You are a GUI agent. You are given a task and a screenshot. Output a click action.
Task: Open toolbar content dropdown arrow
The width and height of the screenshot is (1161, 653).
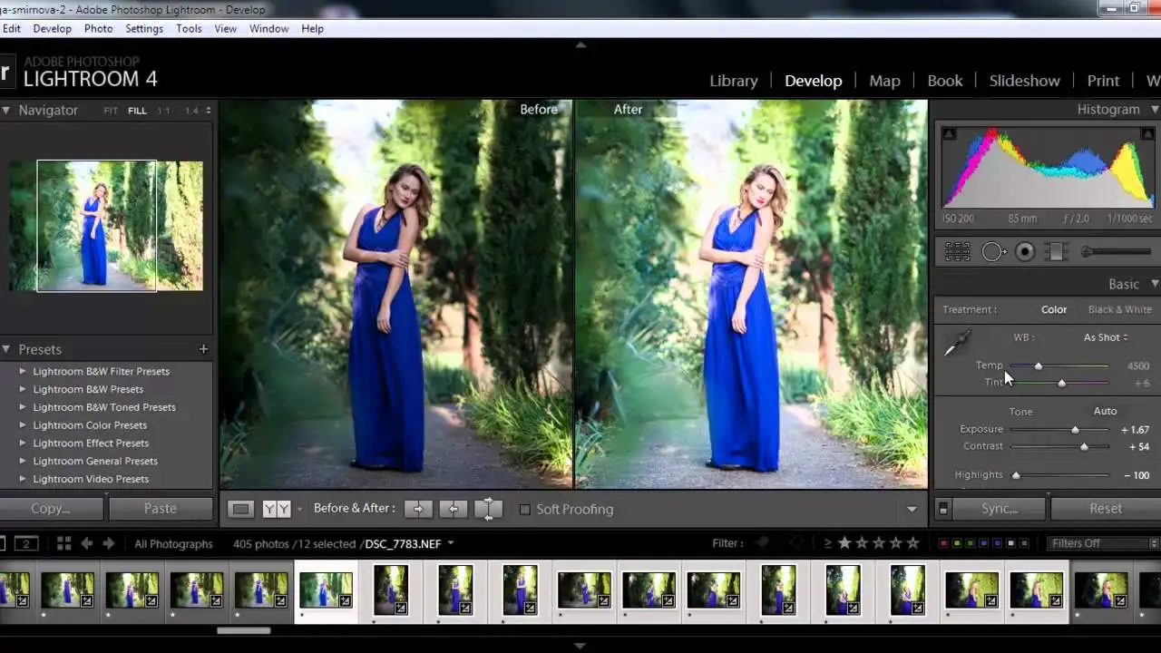coord(912,510)
